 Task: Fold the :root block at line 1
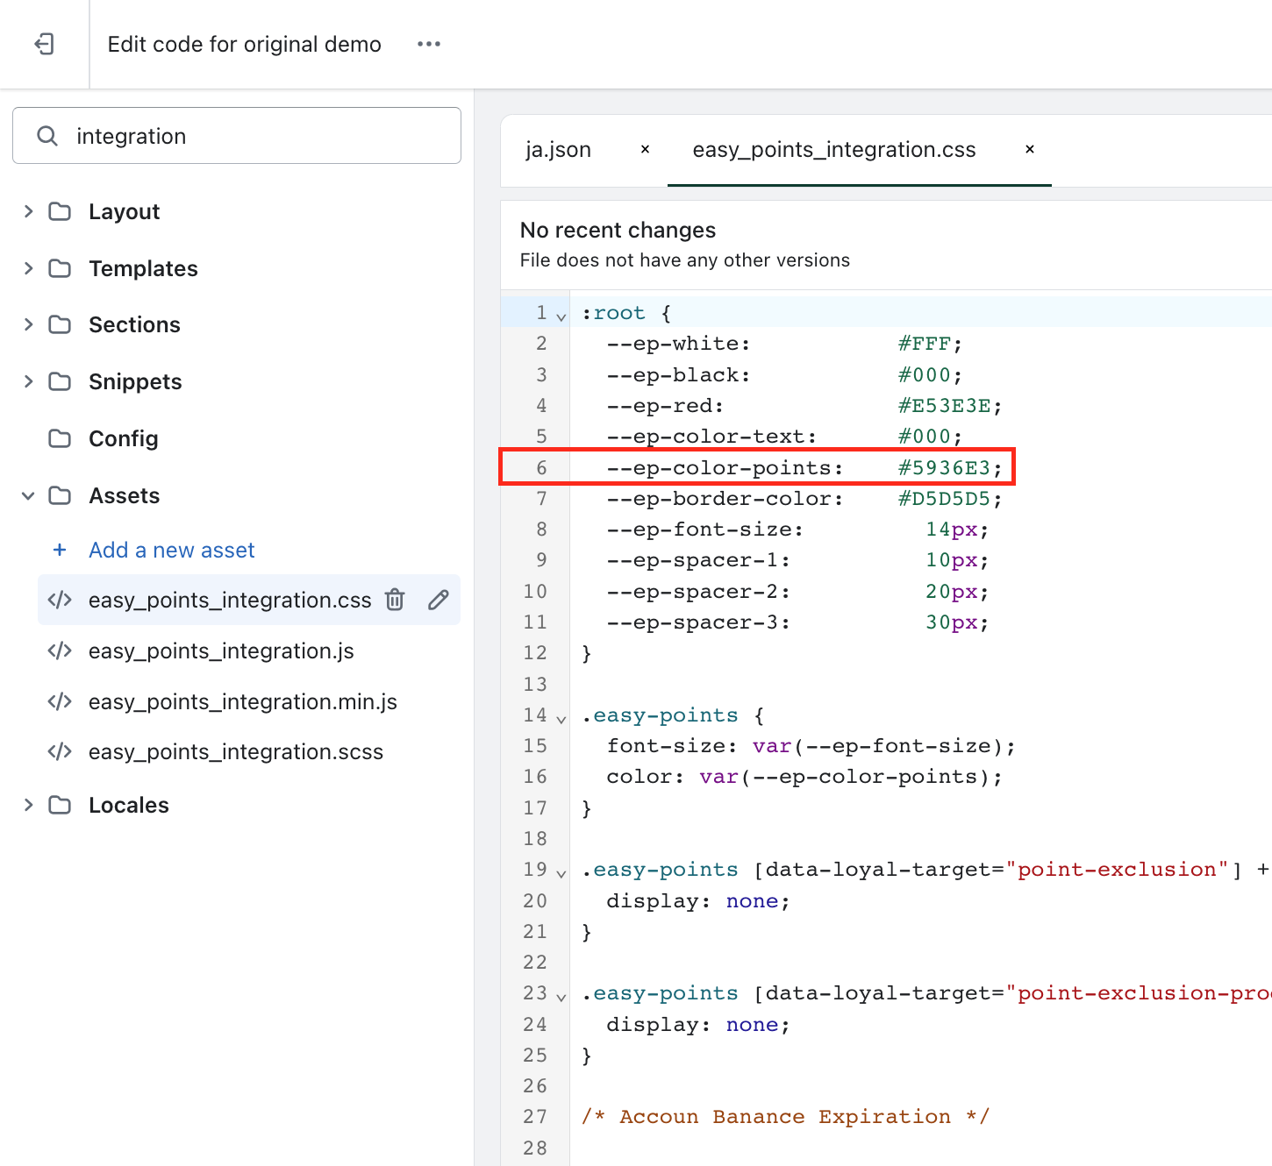(x=561, y=316)
